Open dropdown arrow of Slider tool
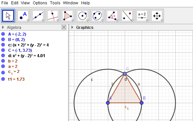 (147, 21)
